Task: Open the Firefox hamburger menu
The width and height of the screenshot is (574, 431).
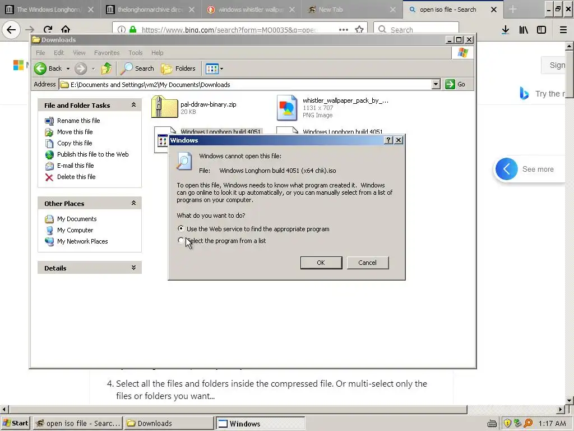Action: [563, 30]
